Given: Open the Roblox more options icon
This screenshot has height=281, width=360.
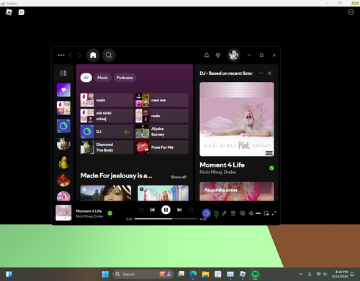Looking at the screenshot, I should [351, 12].
